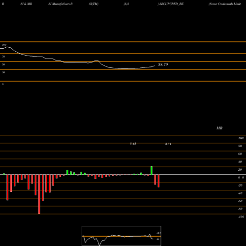Click the 100 label on right MR axis
The width and height of the screenshot is (246, 246).
[241, 138]
